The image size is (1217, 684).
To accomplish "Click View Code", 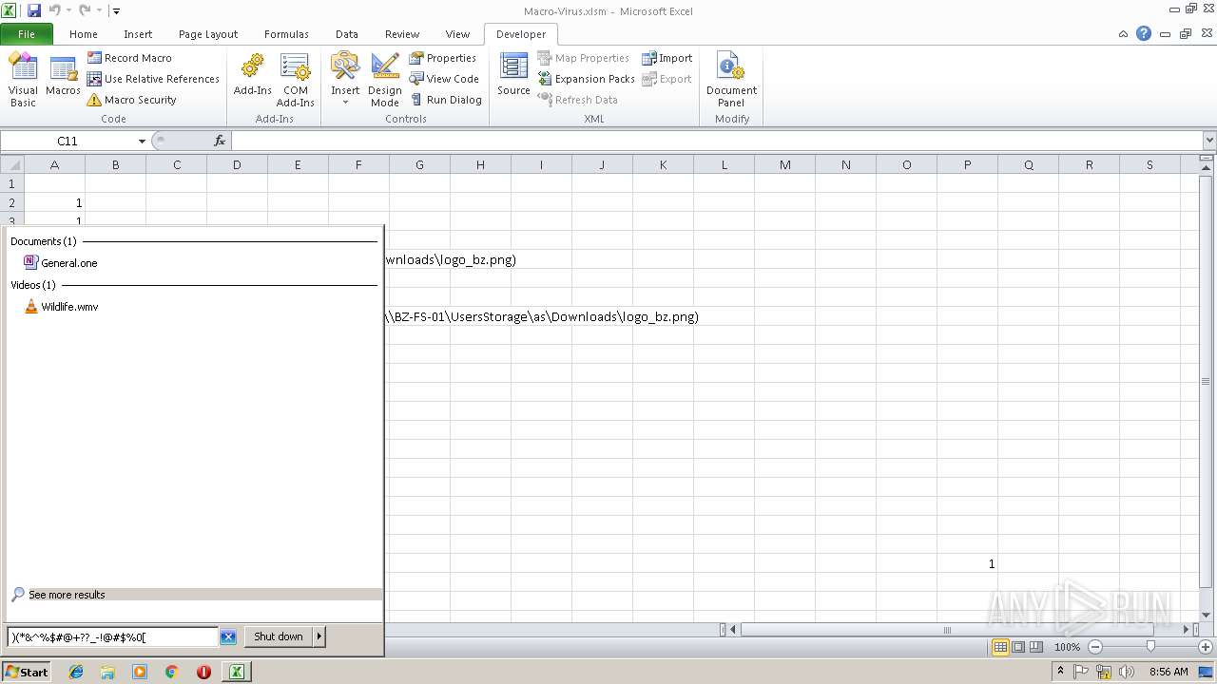I will coord(444,79).
